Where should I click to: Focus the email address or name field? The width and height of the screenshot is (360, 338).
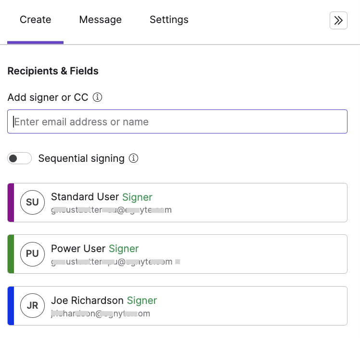click(177, 121)
